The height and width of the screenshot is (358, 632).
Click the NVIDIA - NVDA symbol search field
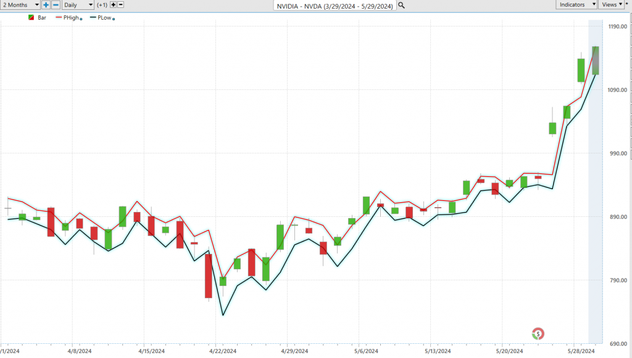pos(335,6)
